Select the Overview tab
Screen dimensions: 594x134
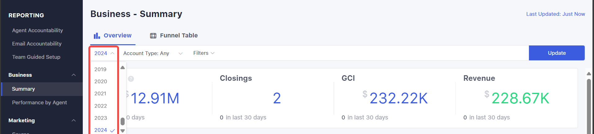(x=113, y=36)
